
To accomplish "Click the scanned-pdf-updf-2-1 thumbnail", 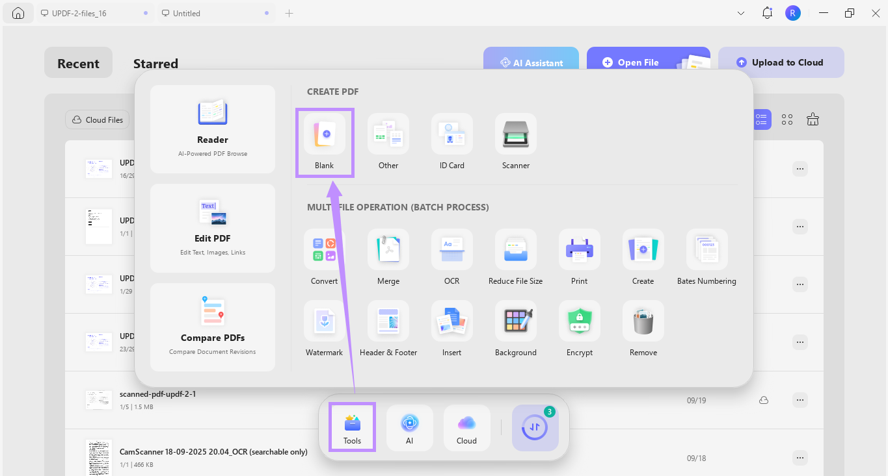I will 98,399.
